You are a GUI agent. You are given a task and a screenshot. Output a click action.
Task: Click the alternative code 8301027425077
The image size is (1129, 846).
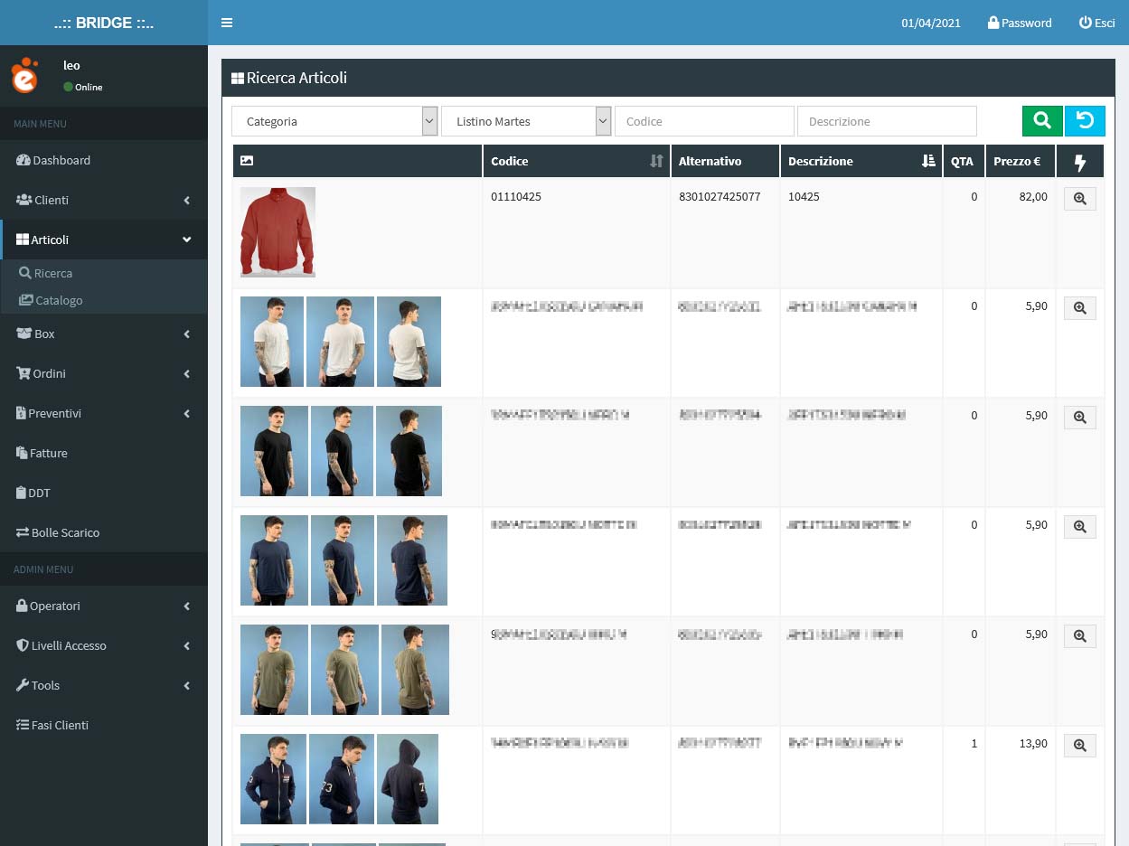[720, 196]
